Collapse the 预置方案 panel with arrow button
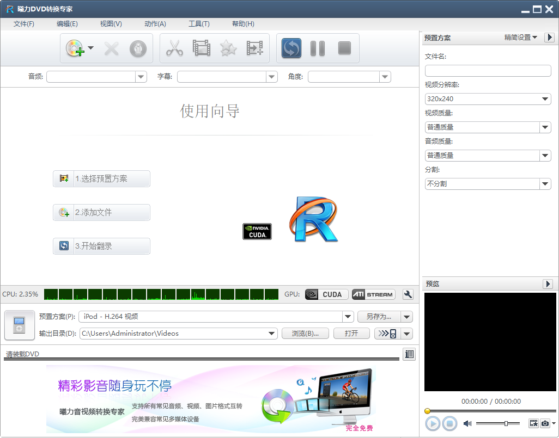Viewport: 559px width, 438px height. (549, 38)
